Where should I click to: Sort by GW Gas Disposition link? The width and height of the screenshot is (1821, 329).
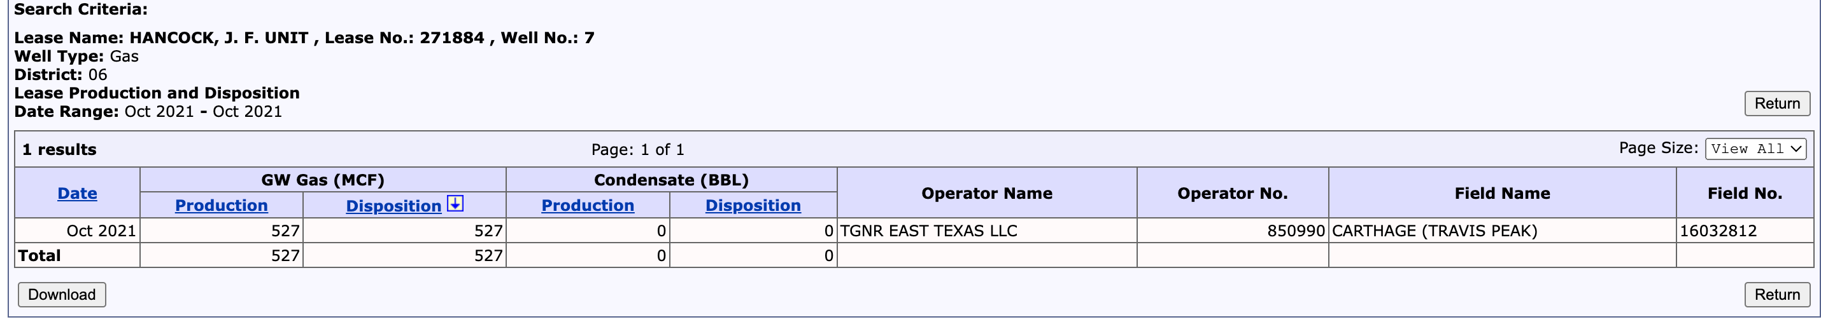pos(393,206)
